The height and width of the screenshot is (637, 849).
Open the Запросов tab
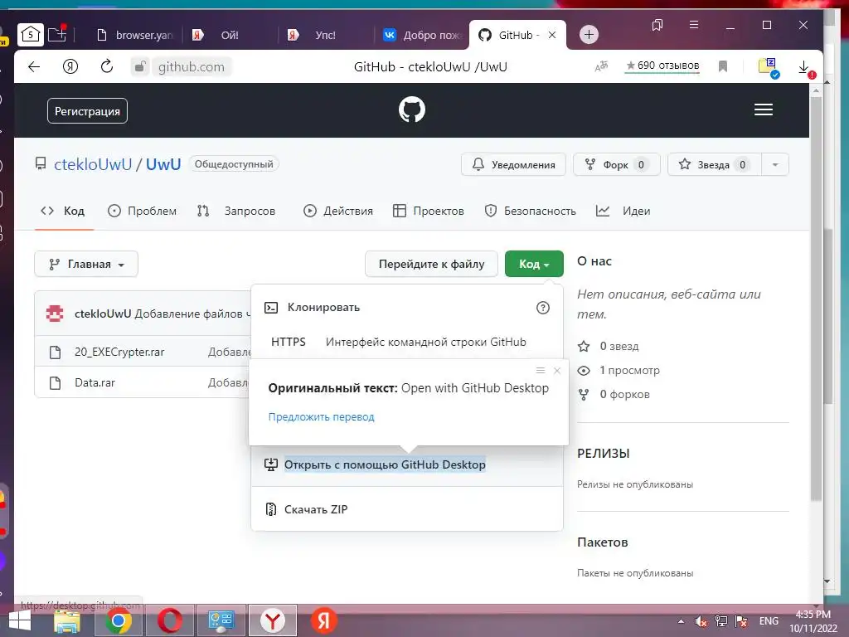click(x=236, y=212)
